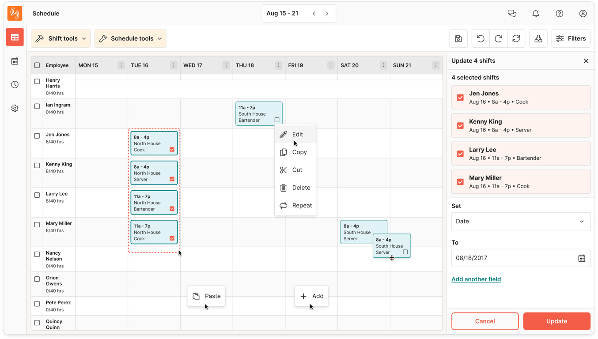Open the calendar icon in sidebar
The height and width of the screenshot is (339, 598).
(x=15, y=61)
